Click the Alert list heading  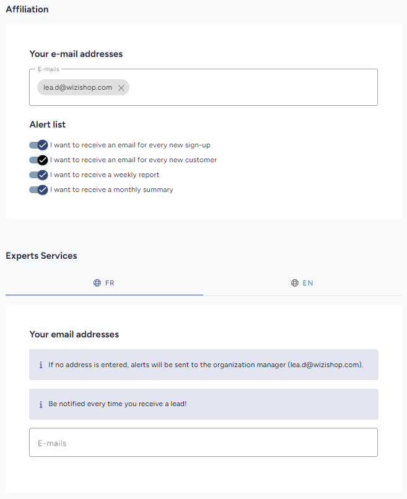[x=48, y=124]
